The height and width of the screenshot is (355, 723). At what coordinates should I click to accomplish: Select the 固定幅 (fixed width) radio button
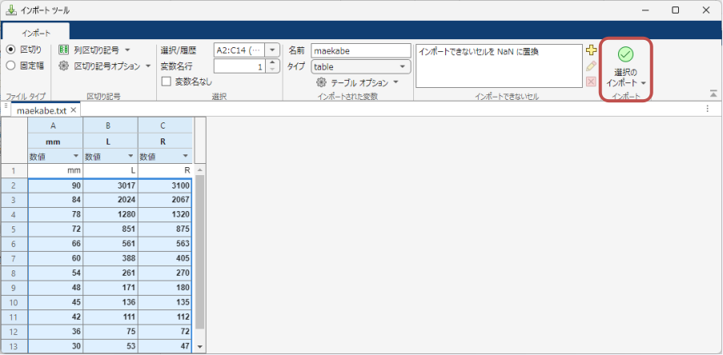[11, 66]
